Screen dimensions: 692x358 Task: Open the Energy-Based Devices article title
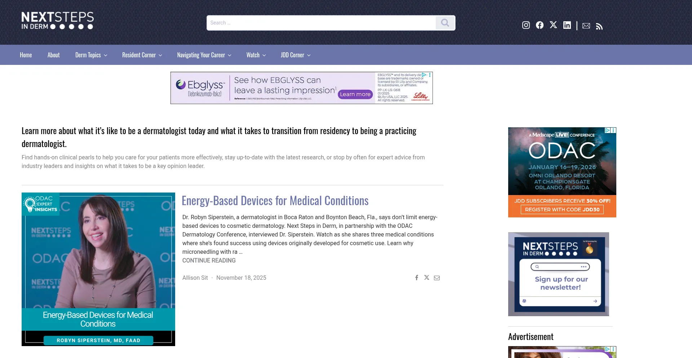click(x=275, y=201)
